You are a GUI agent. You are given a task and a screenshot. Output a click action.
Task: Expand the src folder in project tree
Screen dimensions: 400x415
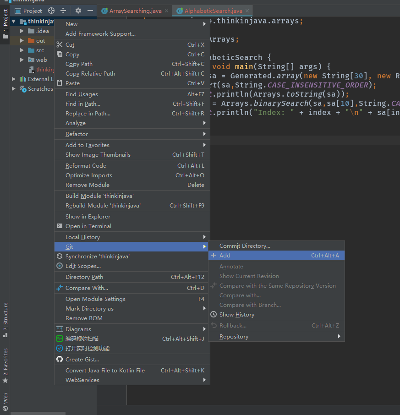coord(22,50)
